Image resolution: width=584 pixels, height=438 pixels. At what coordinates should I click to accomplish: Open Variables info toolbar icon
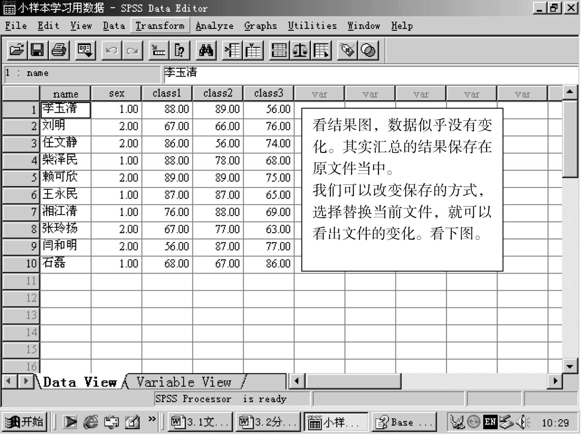pyautogui.click(x=179, y=50)
